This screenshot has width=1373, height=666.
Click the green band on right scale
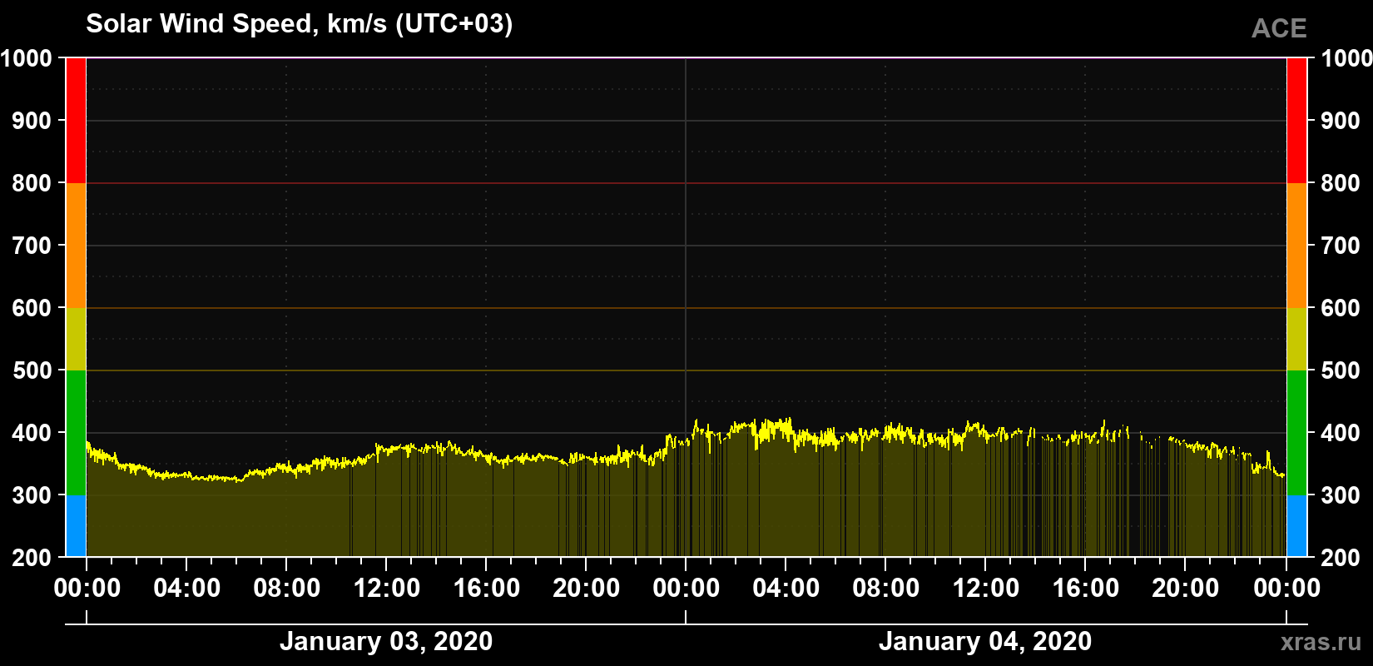(1296, 433)
